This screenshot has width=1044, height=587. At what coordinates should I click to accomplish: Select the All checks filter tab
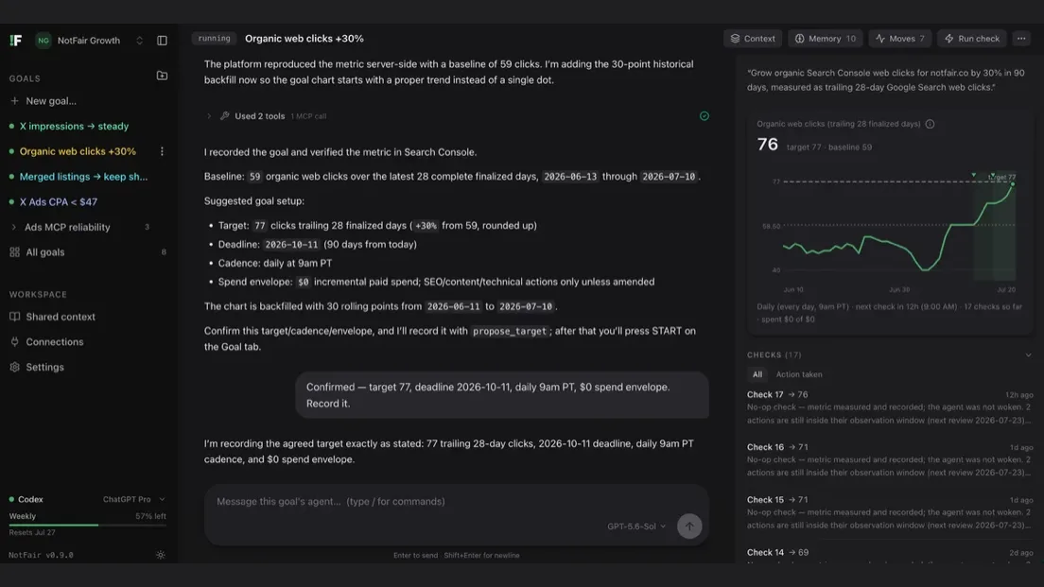[757, 374]
